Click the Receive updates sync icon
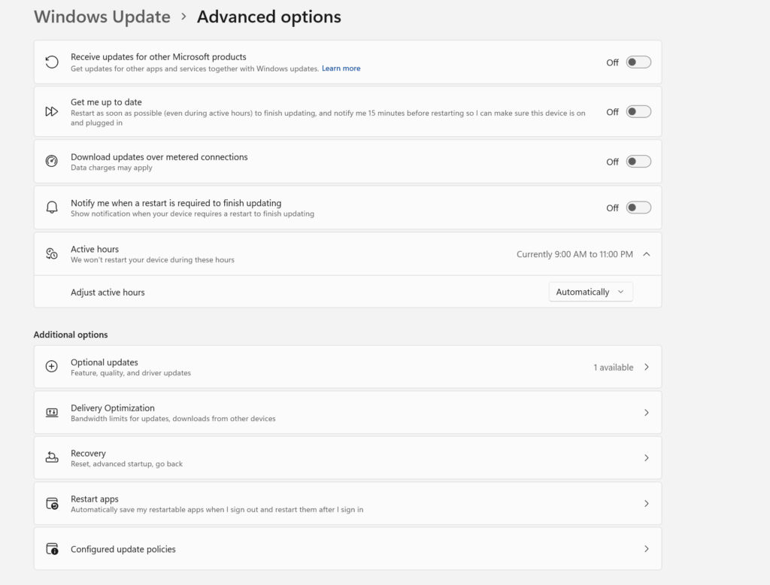This screenshot has height=585, width=770. [52, 62]
